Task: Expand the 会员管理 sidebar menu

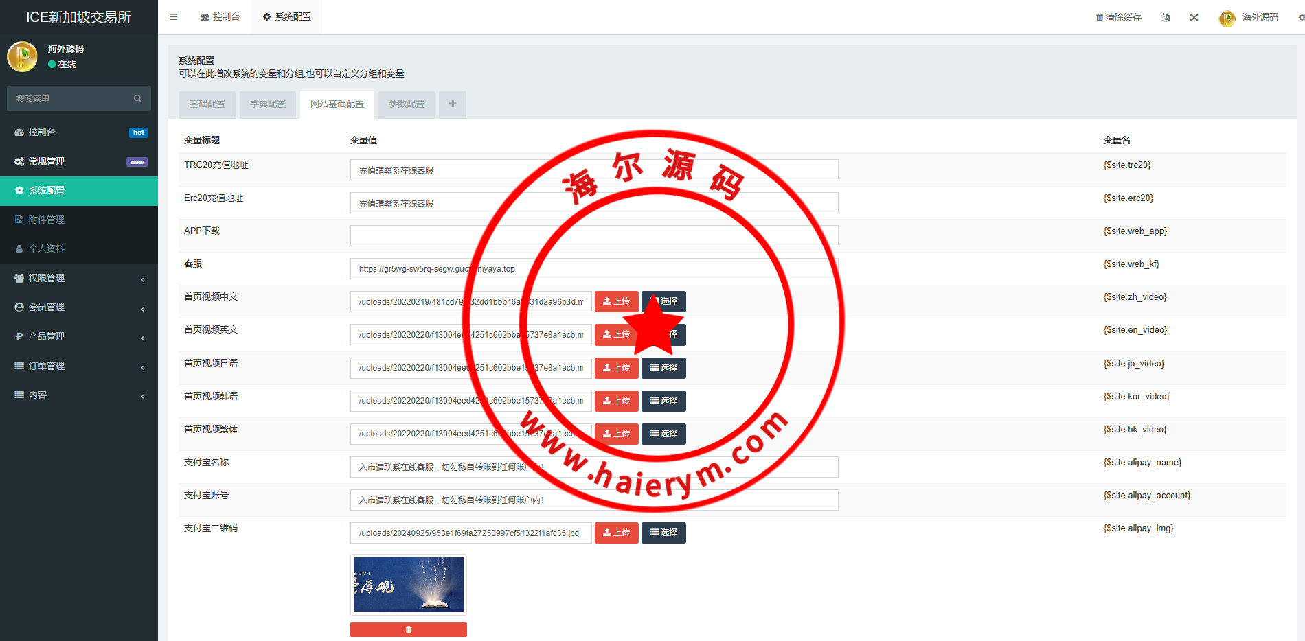Action: coord(79,307)
